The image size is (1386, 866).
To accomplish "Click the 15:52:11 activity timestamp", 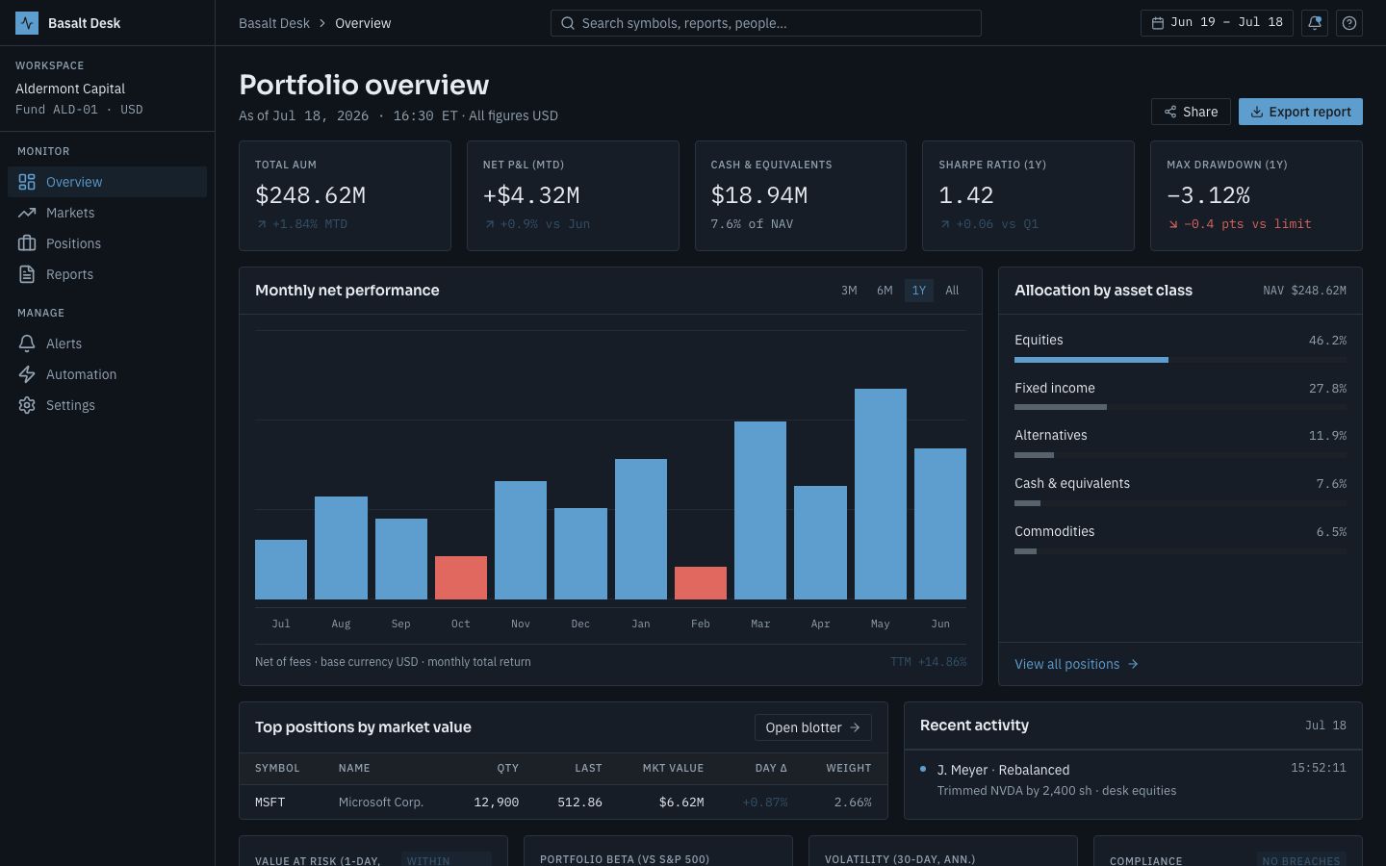I will click(x=1319, y=768).
